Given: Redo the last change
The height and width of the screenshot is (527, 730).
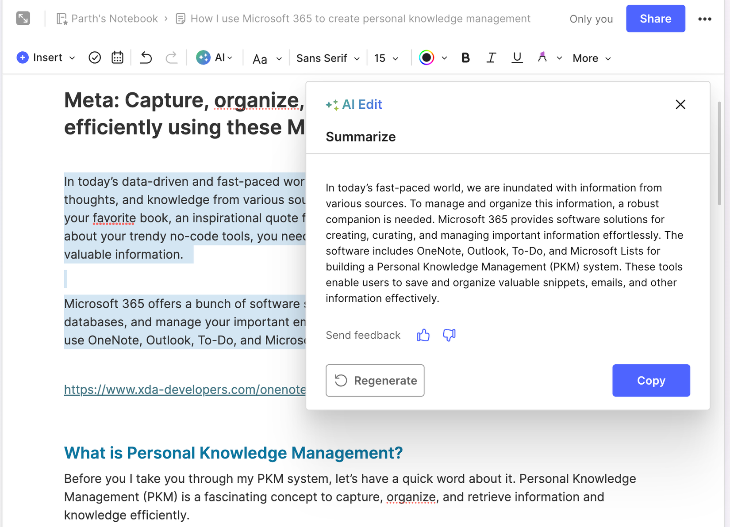Looking at the screenshot, I should 171,57.
